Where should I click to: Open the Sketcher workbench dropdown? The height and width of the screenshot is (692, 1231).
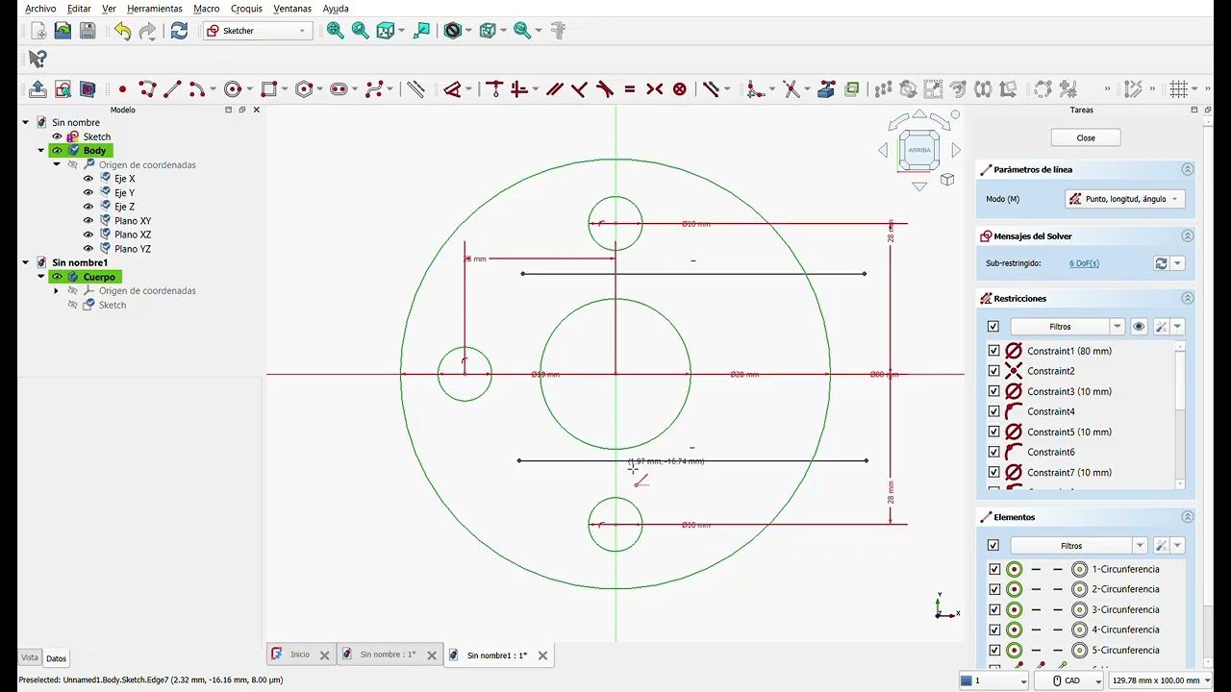(258, 31)
